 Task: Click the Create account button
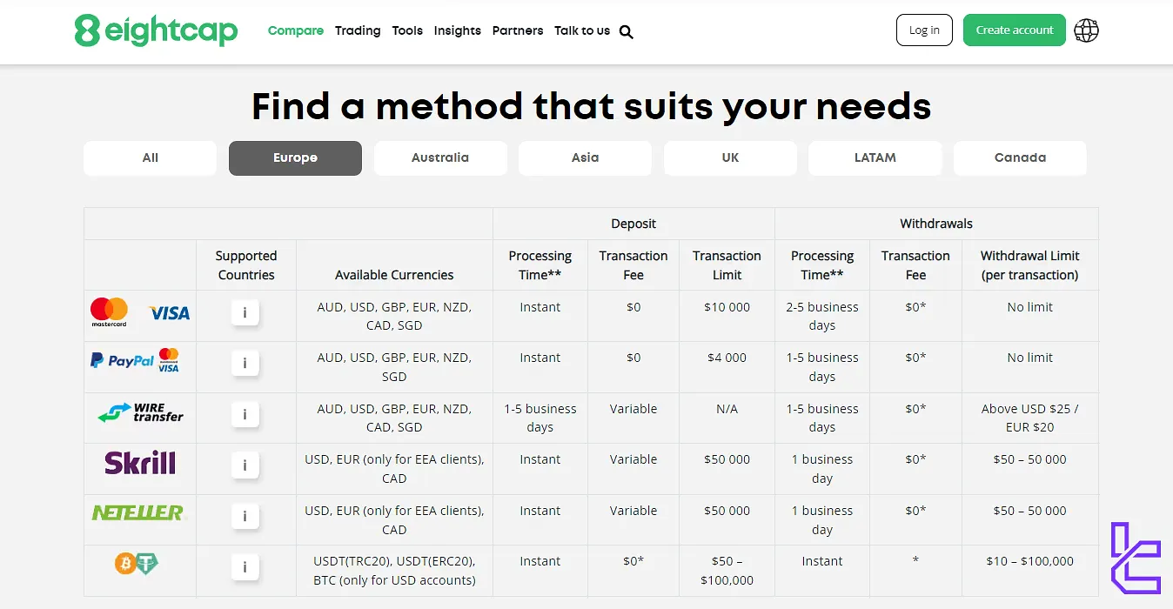(1015, 30)
